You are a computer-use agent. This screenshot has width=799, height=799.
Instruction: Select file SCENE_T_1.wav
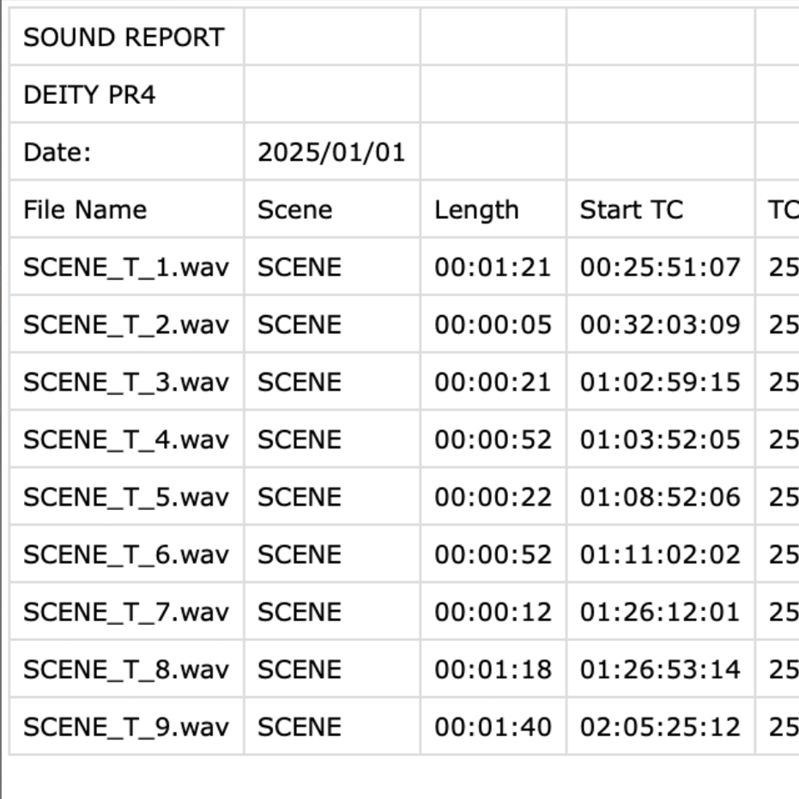[126, 267]
